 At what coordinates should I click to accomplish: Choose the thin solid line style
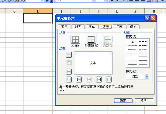[132, 64]
